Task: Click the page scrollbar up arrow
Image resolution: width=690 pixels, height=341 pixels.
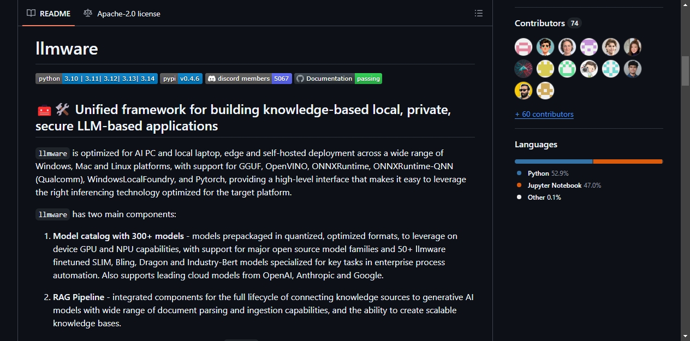Action: click(x=685, y=5)
